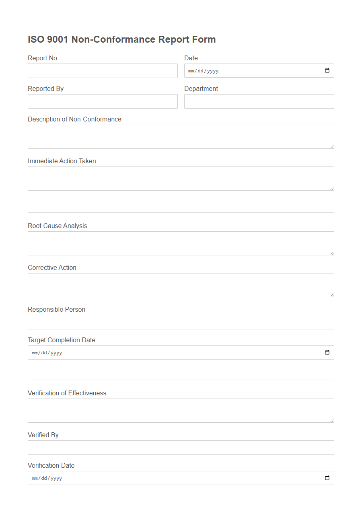Click the resize grip of Verification of Effectiveness box
Screen dimensions: 362x518
[x=332, y=420]
